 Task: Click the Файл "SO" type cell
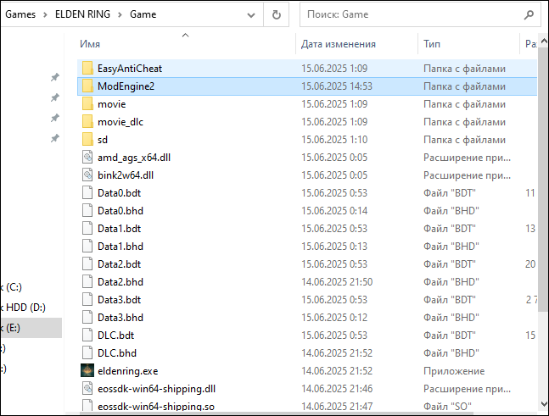click(447, 406)
